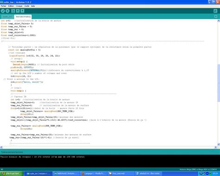Click the 'float temp_objet_Valeur= 0;' line

tap(17, 24)
